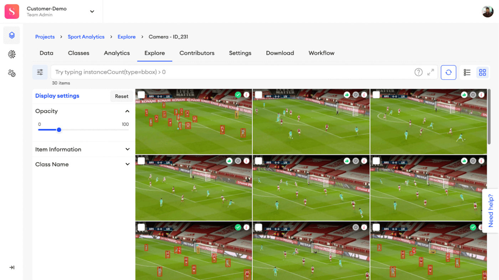Collapse the Opacity section
This screenshot has height=280, width=499.
tap(127, 111)
